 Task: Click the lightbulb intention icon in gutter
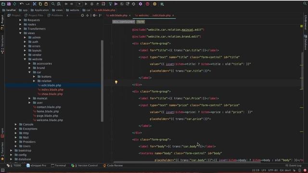pos(116,82)
